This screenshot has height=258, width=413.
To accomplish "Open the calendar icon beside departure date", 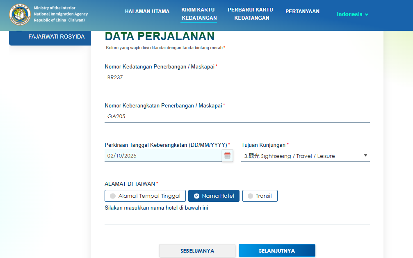I will (x=228, y=156).
